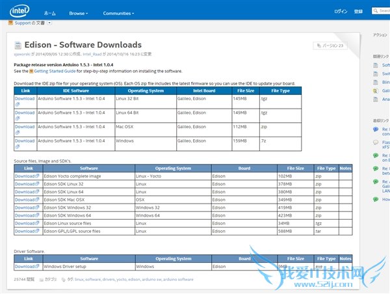Download Arduino Software for Windows
Image resolution: width=390 pixels, height=294 pixels.
[25, 140]
